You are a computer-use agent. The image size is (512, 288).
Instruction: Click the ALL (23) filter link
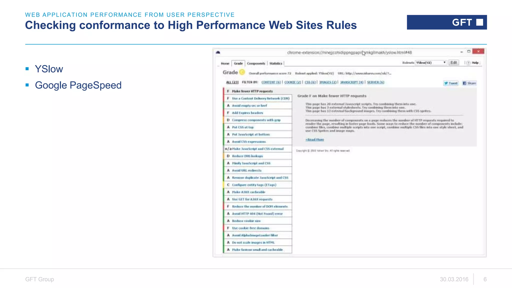(232, 82)
